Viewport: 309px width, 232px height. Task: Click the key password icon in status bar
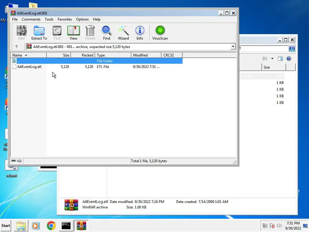pyautogui.click(x=19, y=161)
